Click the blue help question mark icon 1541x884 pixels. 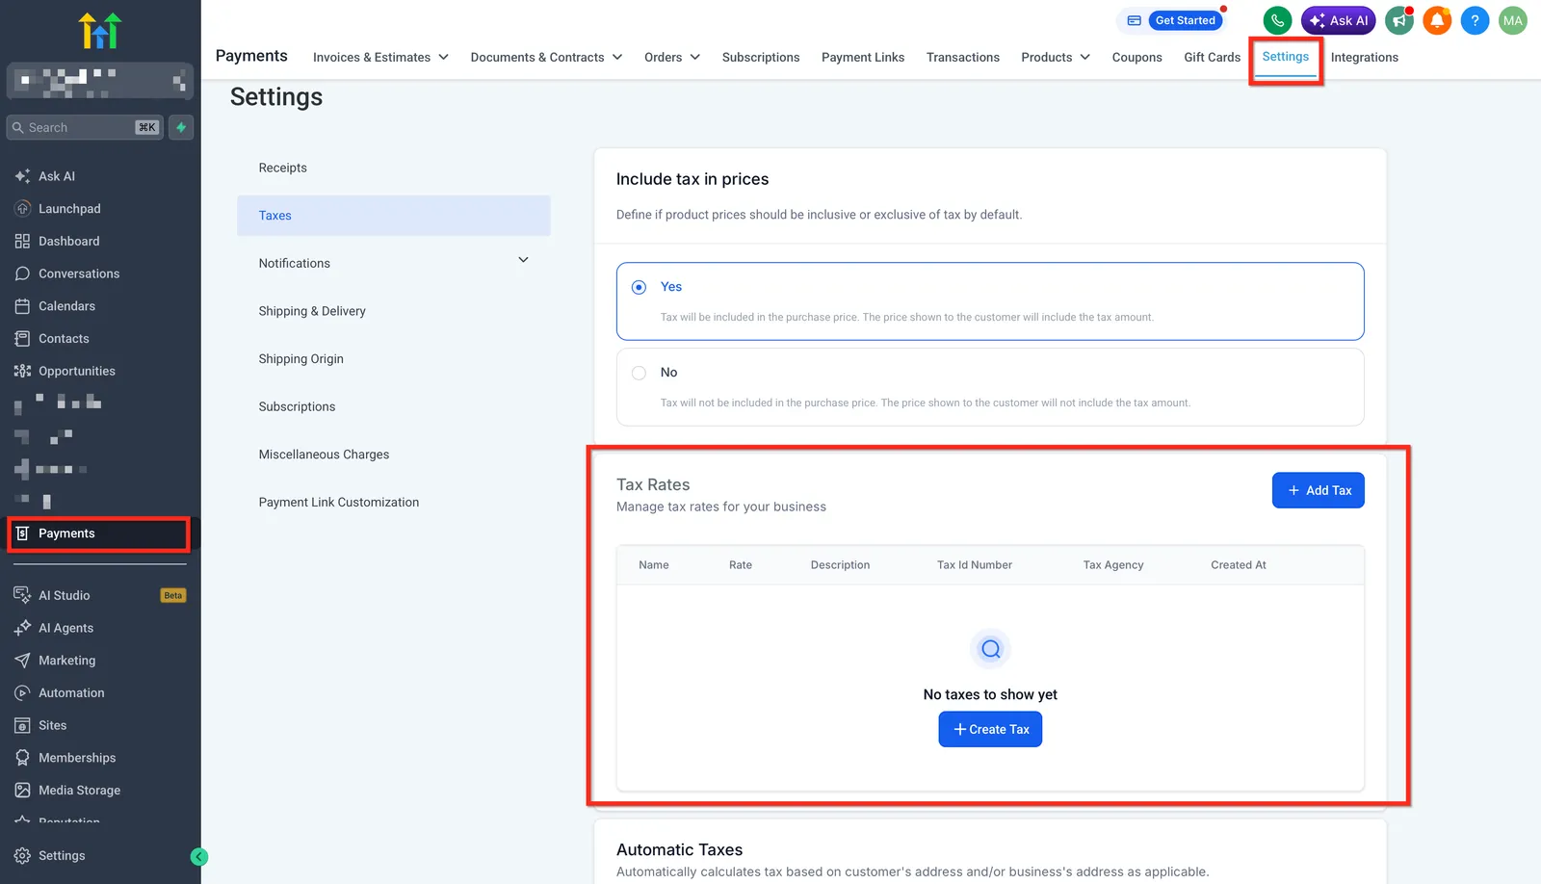[x=1475, y=20]
